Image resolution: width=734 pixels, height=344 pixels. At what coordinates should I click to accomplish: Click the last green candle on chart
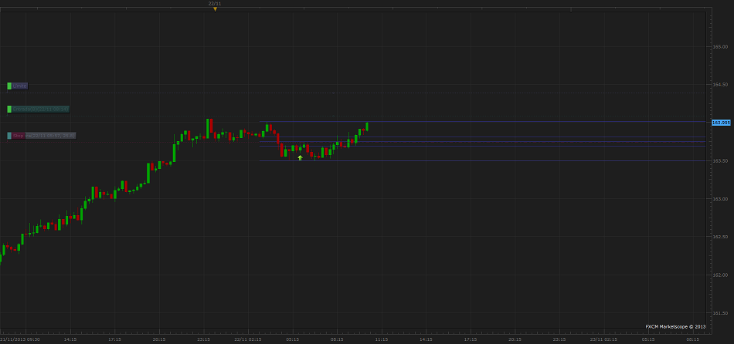(x=367, y=126)
